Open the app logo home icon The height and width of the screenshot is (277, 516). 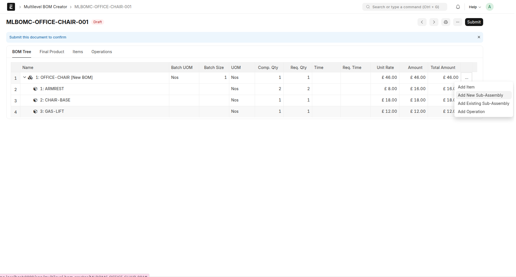point(11,7)
